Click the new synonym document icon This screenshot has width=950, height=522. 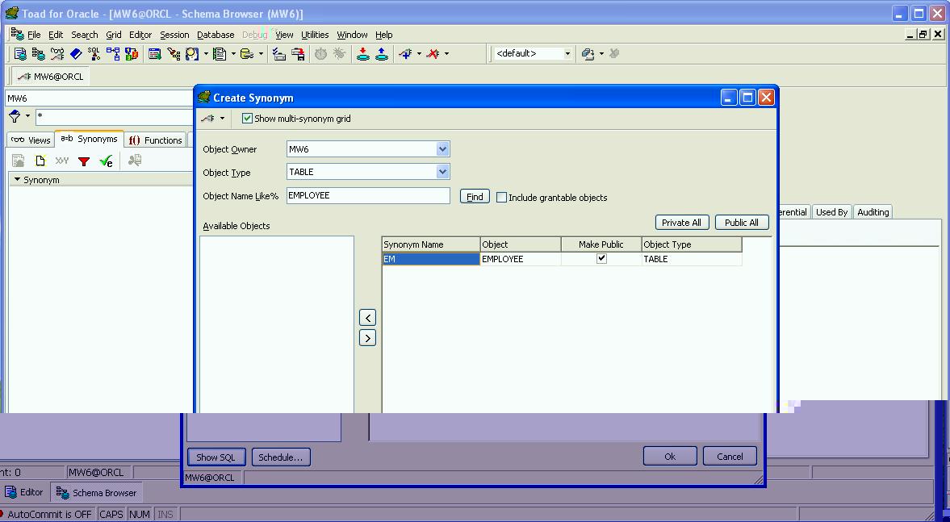tap(40, 161)
